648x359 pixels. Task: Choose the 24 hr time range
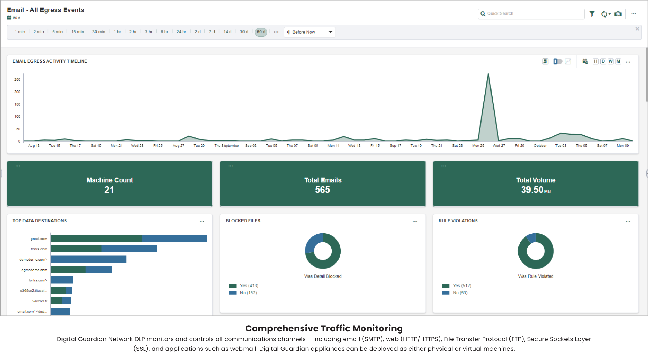181,32
